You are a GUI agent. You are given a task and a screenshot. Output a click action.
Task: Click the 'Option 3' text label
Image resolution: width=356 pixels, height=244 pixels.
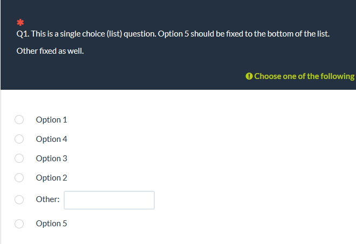coord(52,159)
